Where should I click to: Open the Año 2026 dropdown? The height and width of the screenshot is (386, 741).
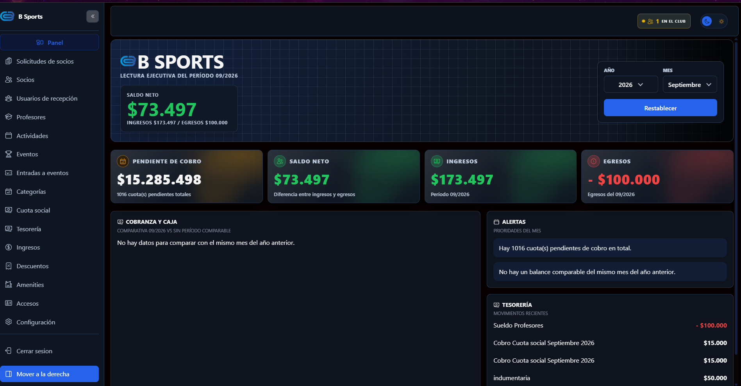630,85
